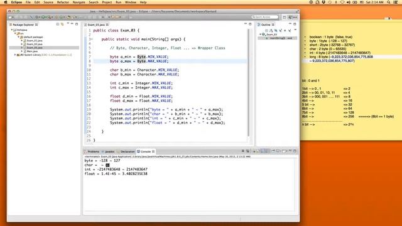
Task: Expand the JRE System Library node
Action: pos(15,55)
